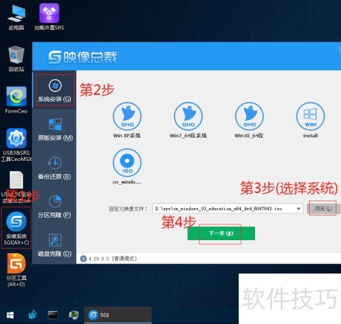Open 加载外置SRS desktop shortcut
This screenshot has height=324, width=341.
(49, 17)
